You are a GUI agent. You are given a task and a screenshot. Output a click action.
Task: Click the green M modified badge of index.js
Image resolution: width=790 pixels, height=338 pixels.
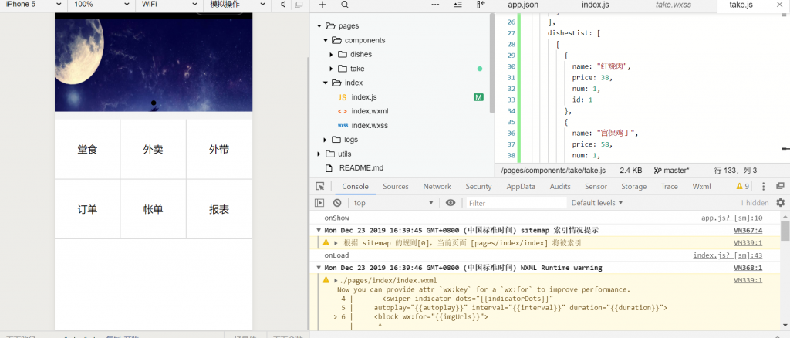pos(478,96)
